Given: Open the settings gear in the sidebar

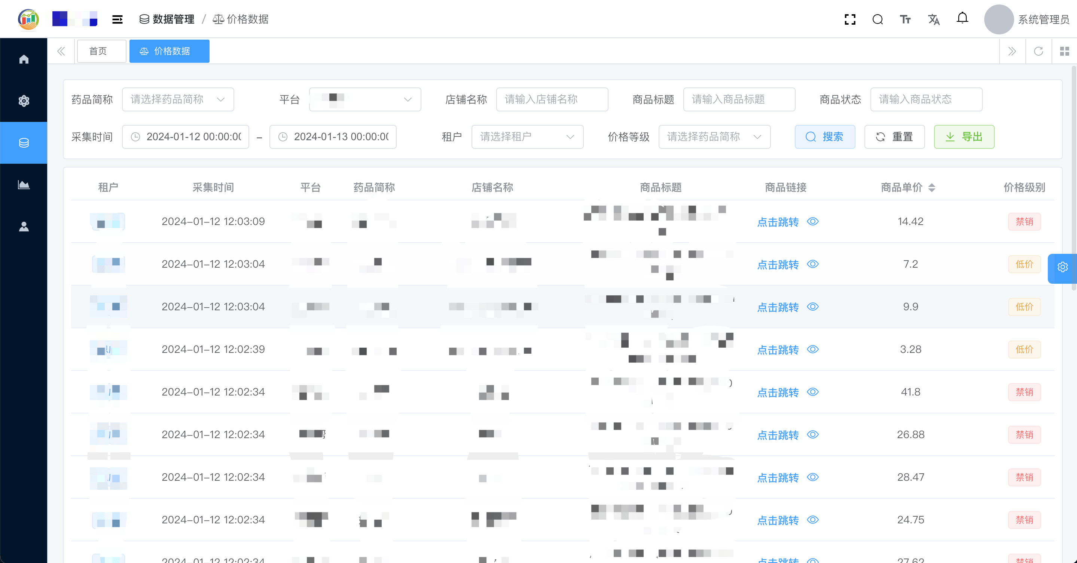Looking at the screenshot, I should tap(24, 101).
